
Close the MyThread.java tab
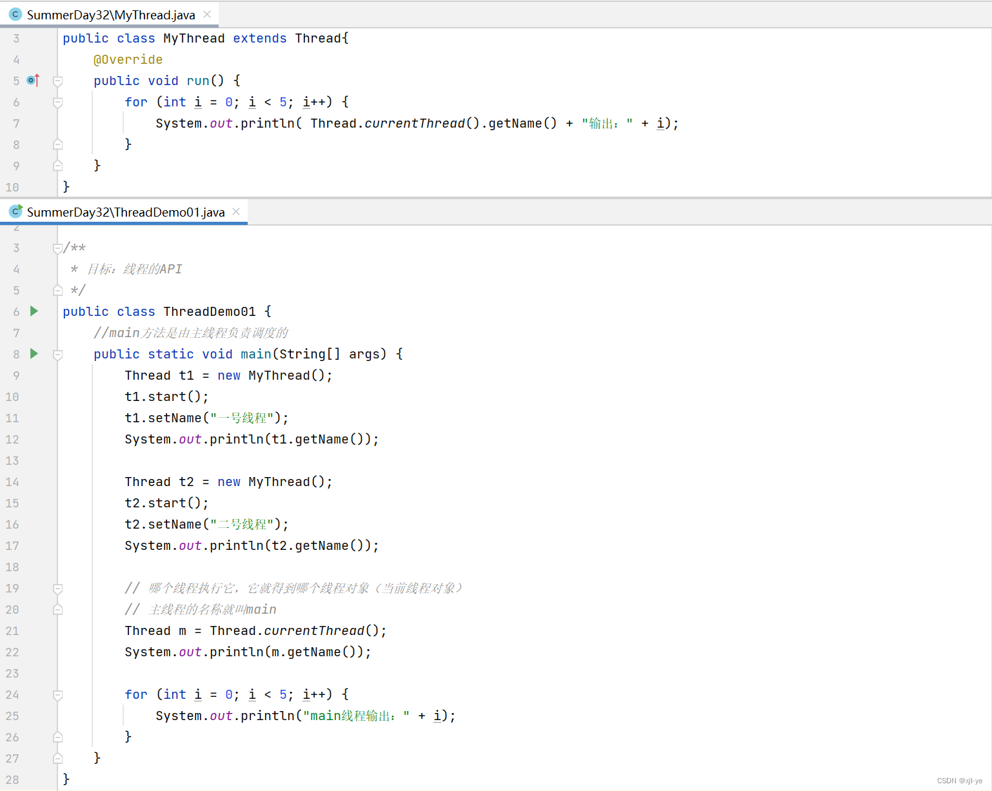click(207, 14)
